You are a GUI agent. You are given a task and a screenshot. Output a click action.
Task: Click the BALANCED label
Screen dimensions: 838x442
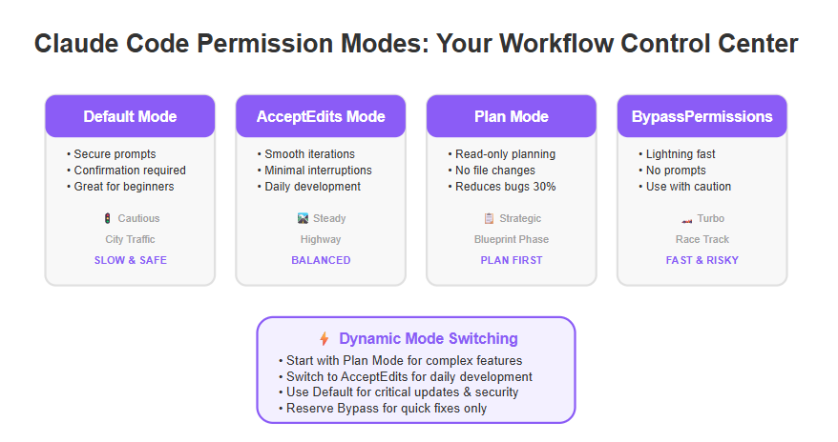click(x=321, y=260)
